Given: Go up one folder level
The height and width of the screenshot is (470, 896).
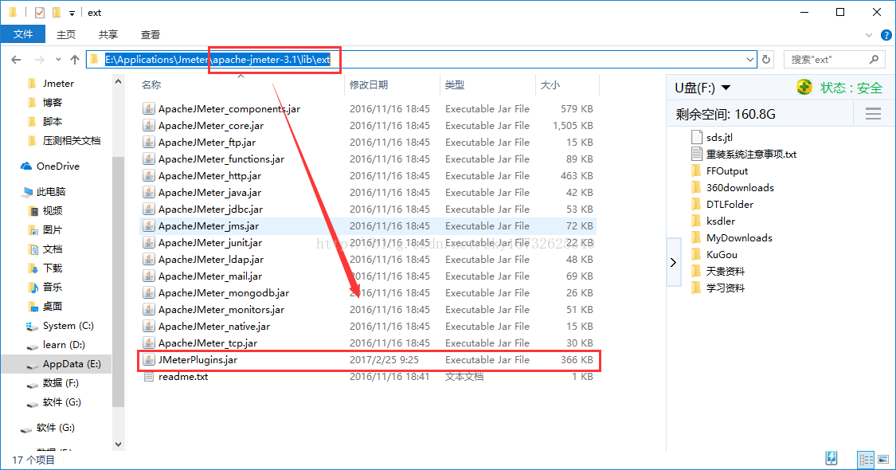Looking at the screenshot, I should click(x=75, y=60).
